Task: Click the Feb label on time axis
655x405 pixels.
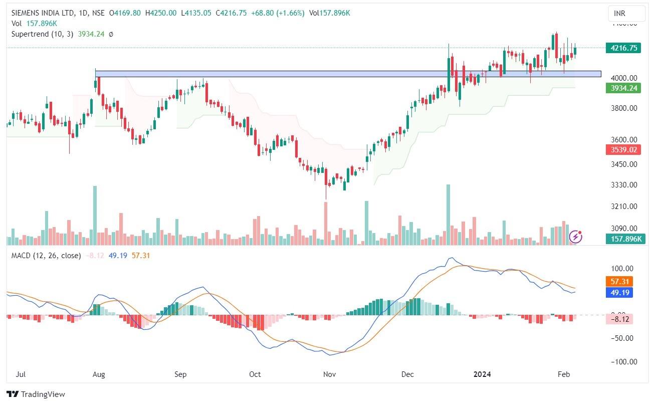Action: click(564, 374)
